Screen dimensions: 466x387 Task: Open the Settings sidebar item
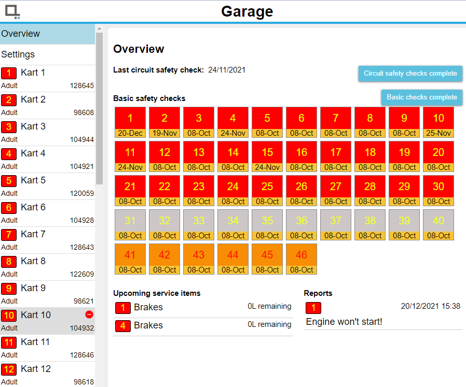(48, 54)
